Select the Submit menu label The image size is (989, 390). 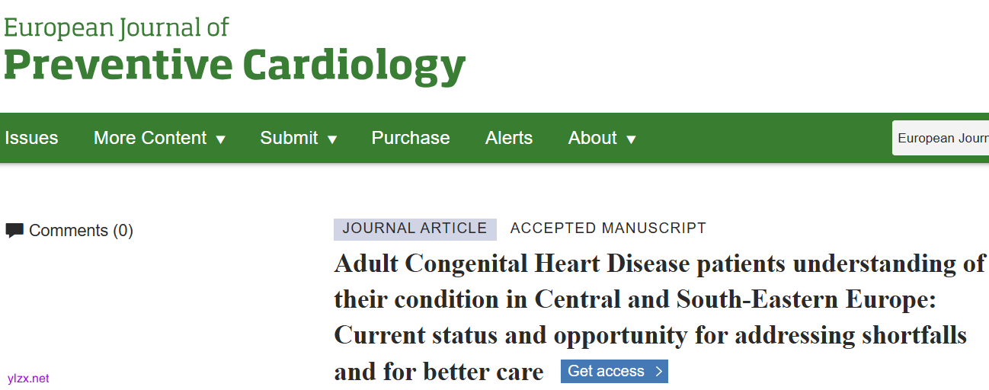point(289,138)
